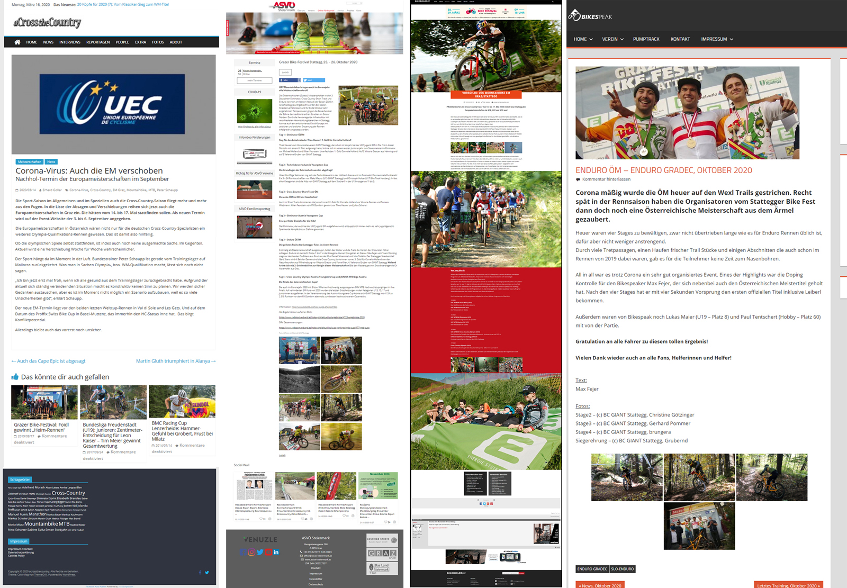Select REPORTAGEN in the acrossthecountry menu
This screenshot has width=847, height=588.
tap(98, 42)
